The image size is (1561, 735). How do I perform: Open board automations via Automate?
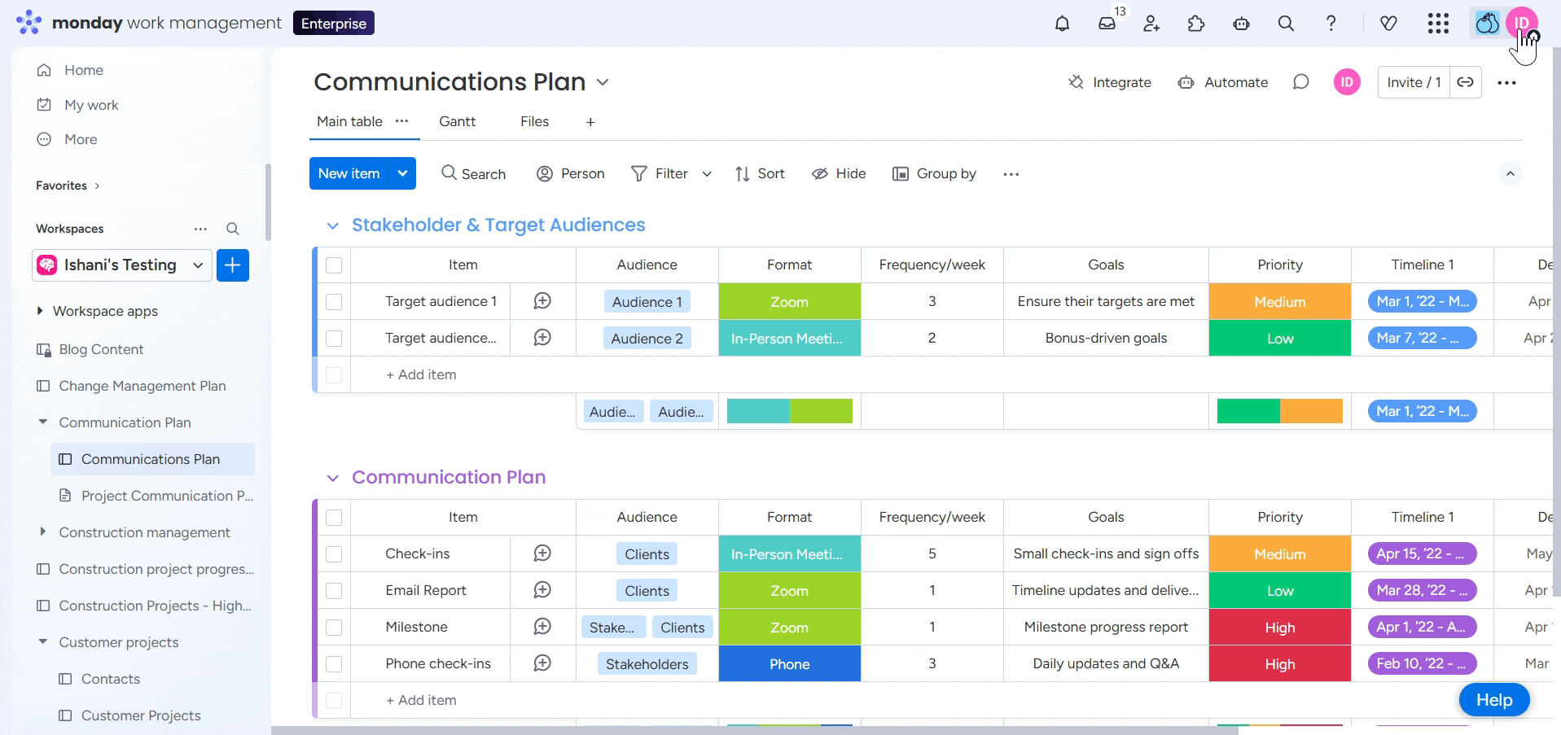click(x=1223, y=82)
